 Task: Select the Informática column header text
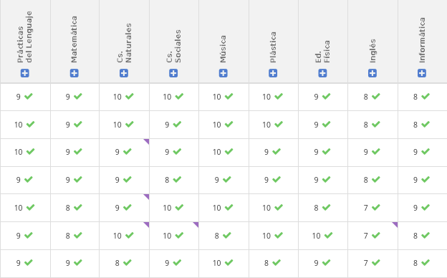point(422,40)
